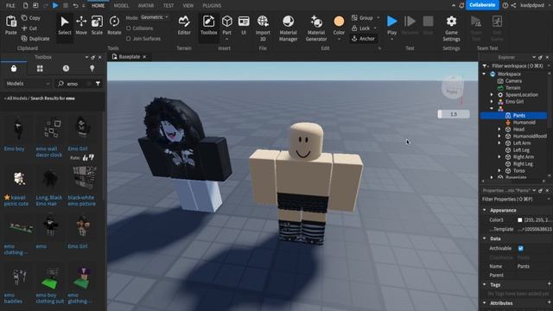Select the Terrain item in Explorer
553x311 pixels.
pyautogui.click(x=512, y=88)
